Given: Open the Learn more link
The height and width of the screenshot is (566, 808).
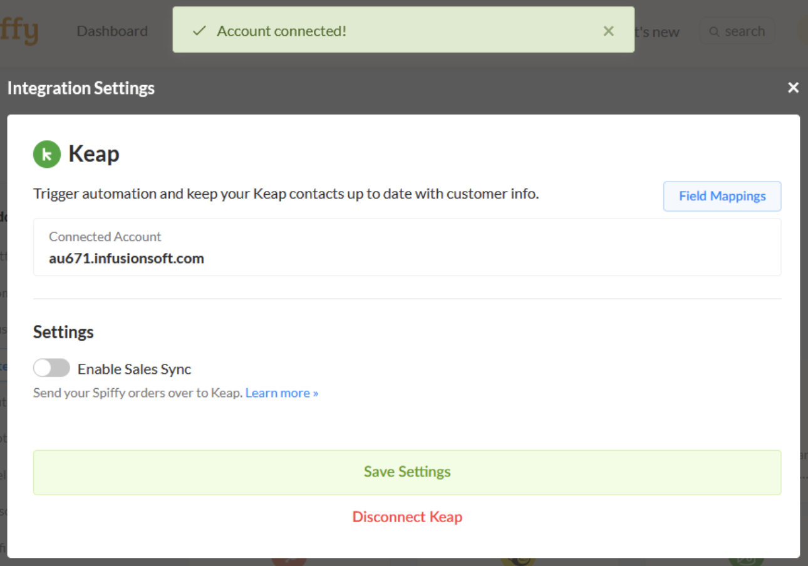Looking at the screenshot, I should coord(282,393).
